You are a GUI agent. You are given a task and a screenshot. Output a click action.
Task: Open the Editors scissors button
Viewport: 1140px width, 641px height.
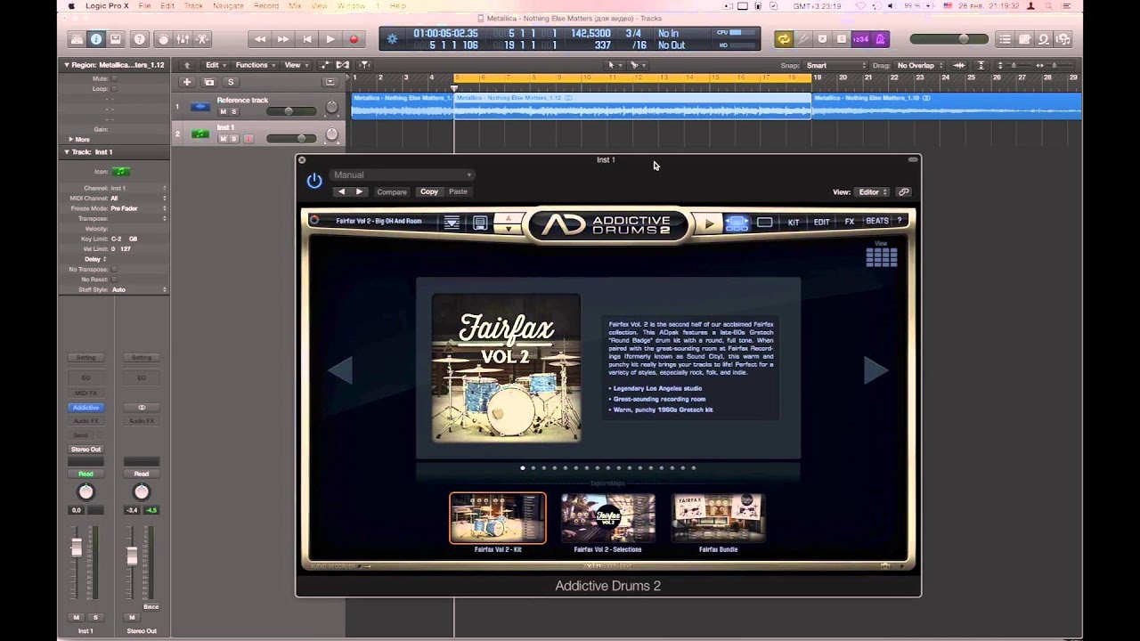click(202, 39)
